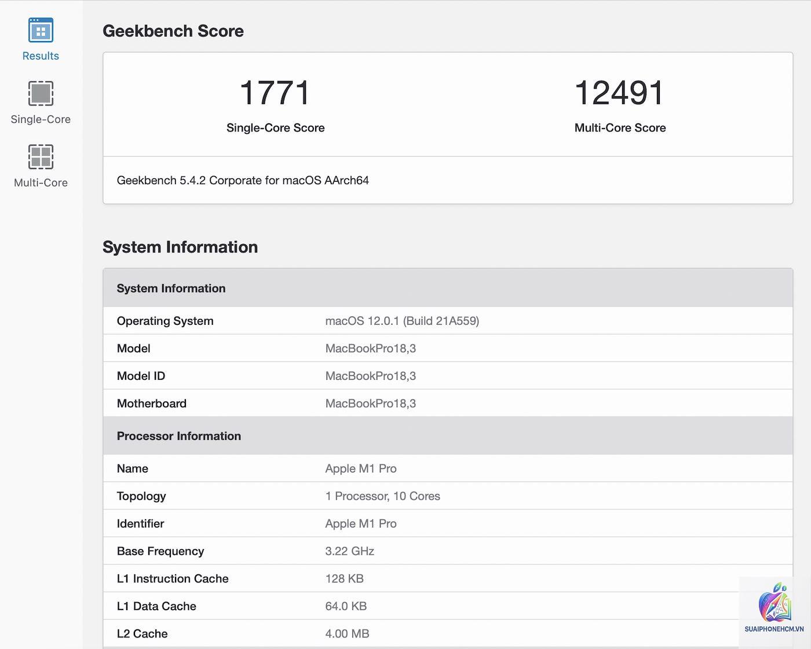Select the Multi-Core sidebar icon
811x649 pixels.
41,156
